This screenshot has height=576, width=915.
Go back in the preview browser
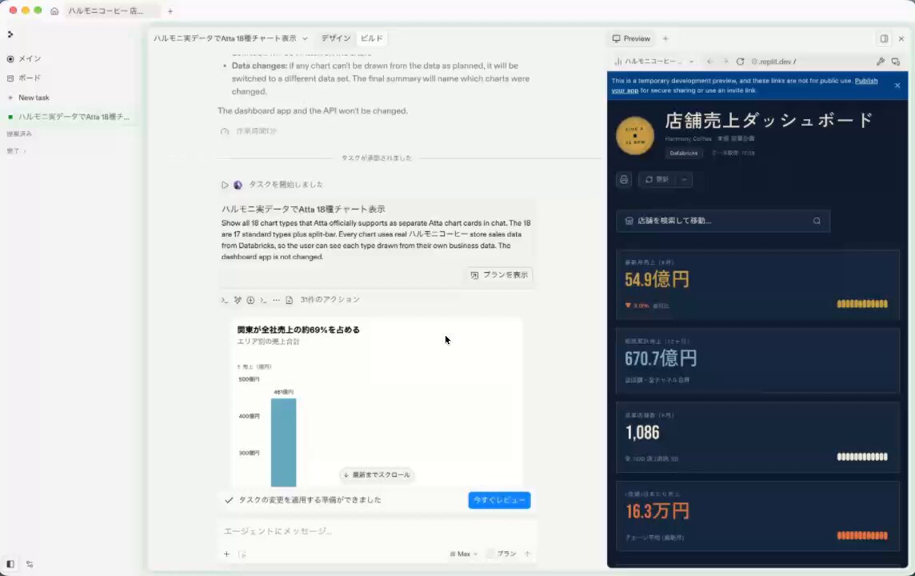coord(709,62)
